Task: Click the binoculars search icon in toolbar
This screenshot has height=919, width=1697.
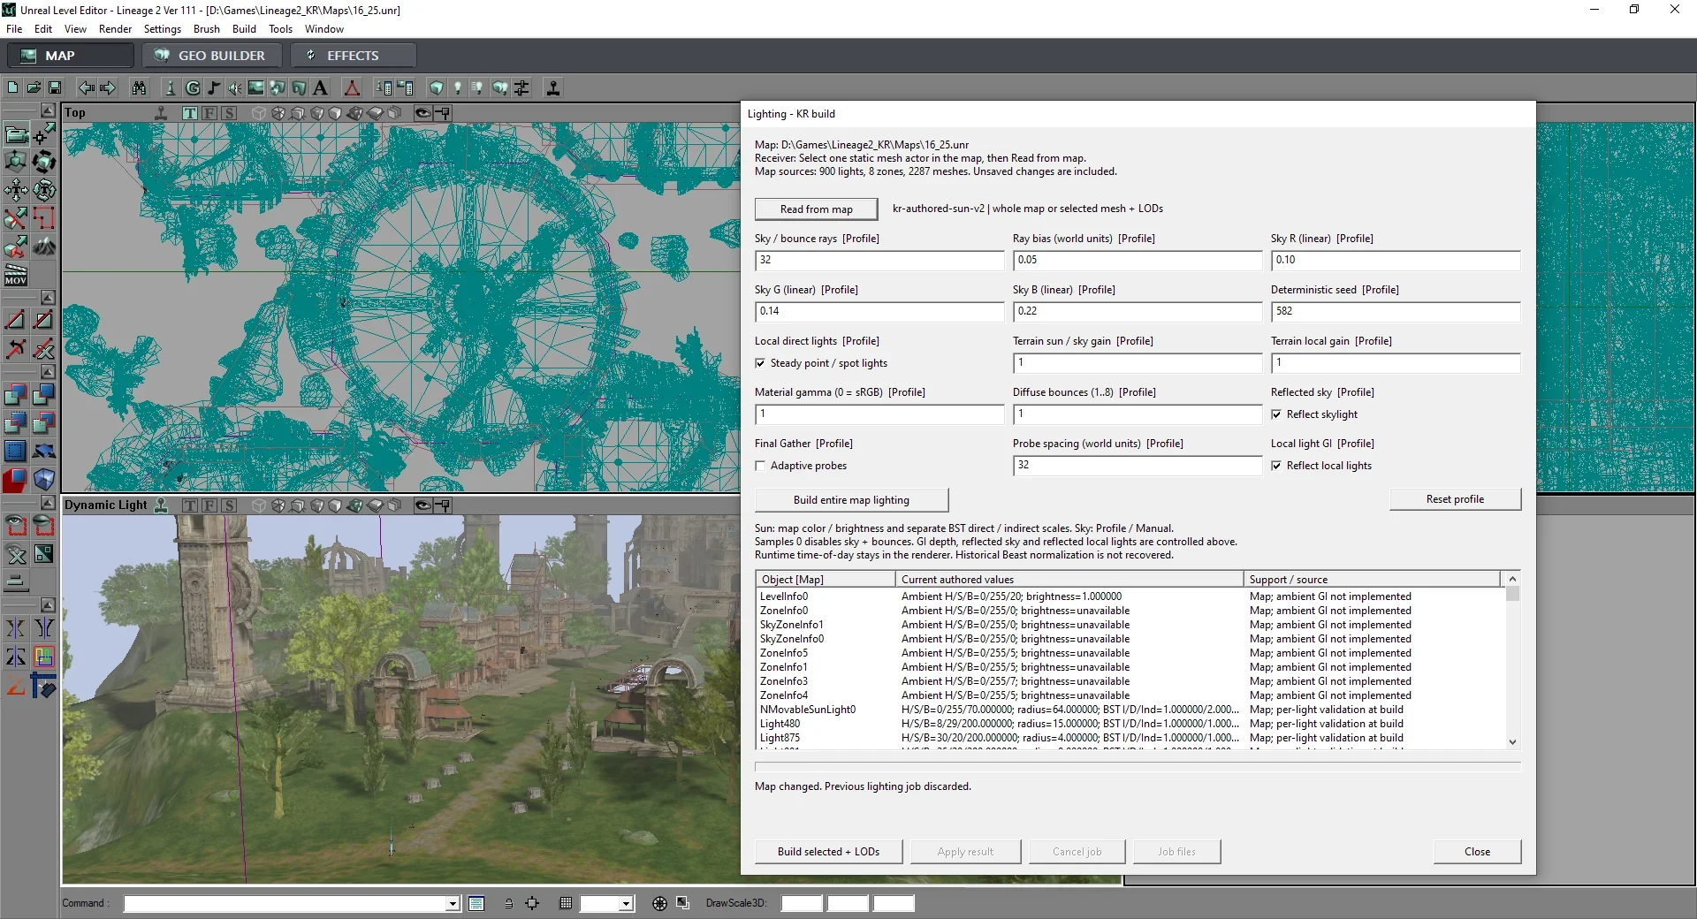Action: click(139, 87)
